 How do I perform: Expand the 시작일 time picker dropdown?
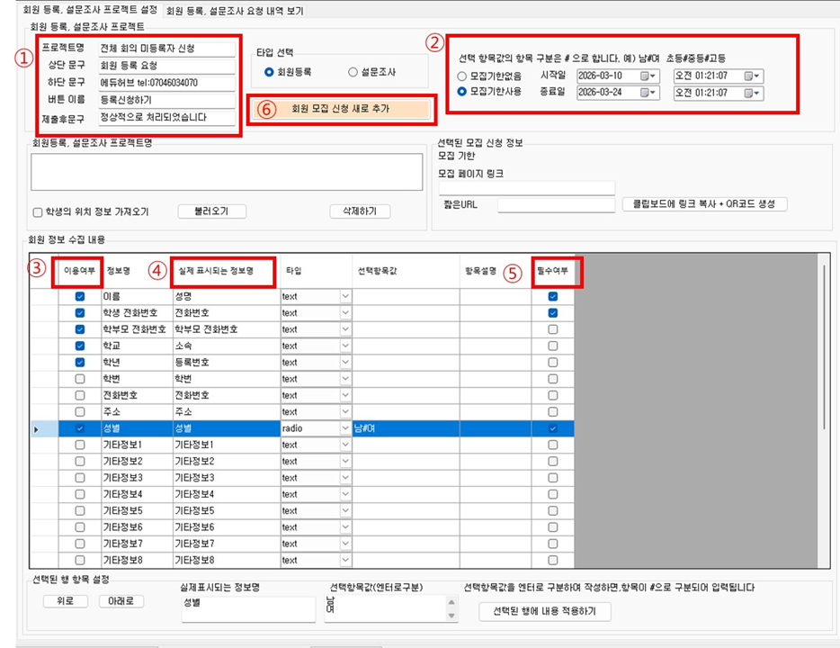click(757, 76)
